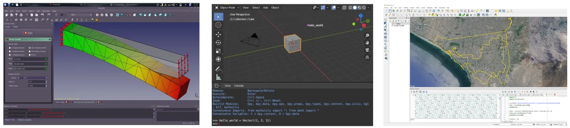Viewport: 570px width, 128px height.
Task: Select Von Mises stress radio in FreeCAD
Action: [x=30, y=51]
